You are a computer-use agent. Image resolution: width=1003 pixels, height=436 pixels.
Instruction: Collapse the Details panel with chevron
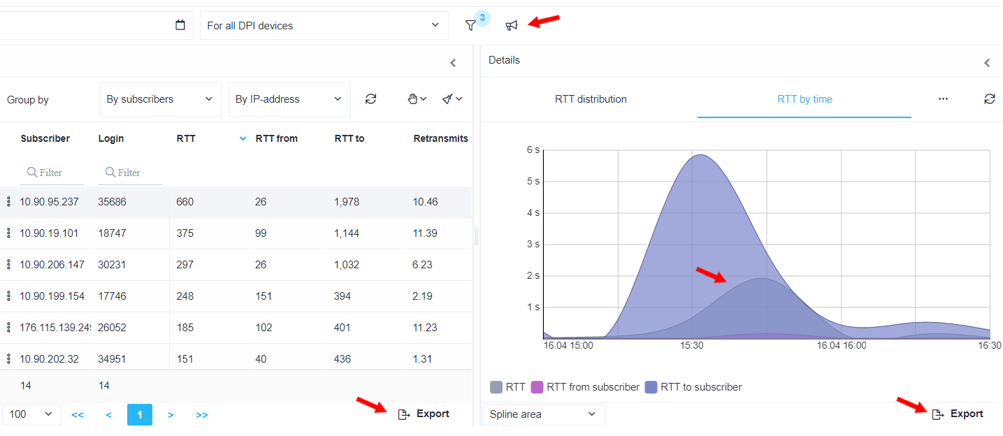click(987, 63)
